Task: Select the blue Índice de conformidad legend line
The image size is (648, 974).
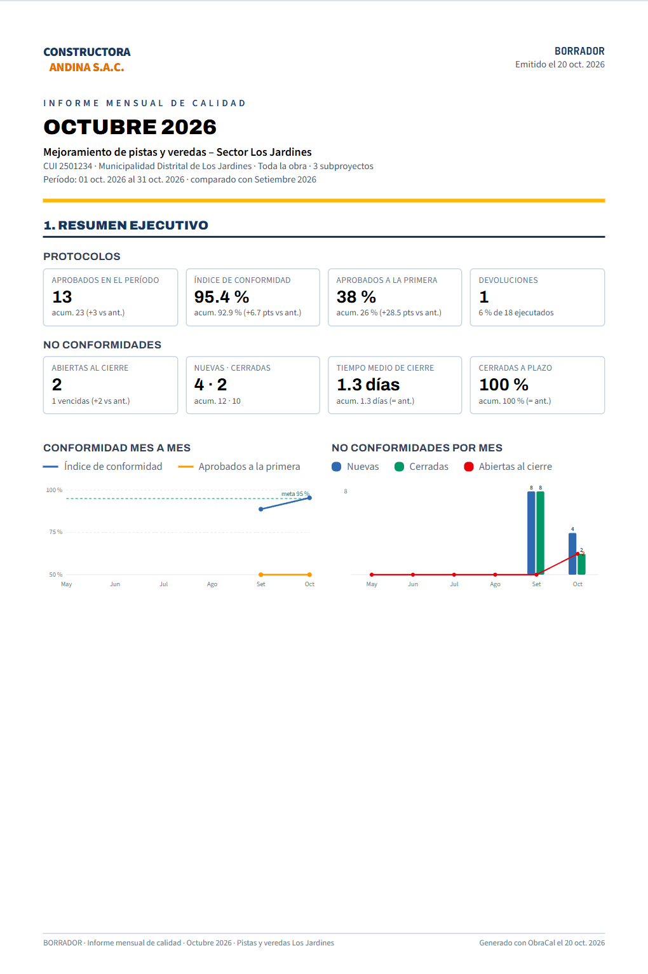Action: (51, 467)
